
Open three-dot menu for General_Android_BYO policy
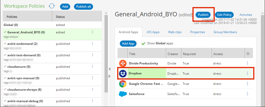(92, 32)
